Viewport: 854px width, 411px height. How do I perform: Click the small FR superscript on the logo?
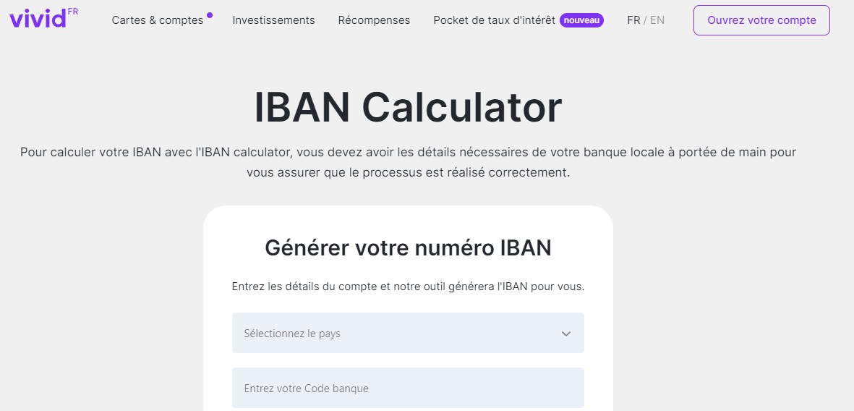pos(73,12)
